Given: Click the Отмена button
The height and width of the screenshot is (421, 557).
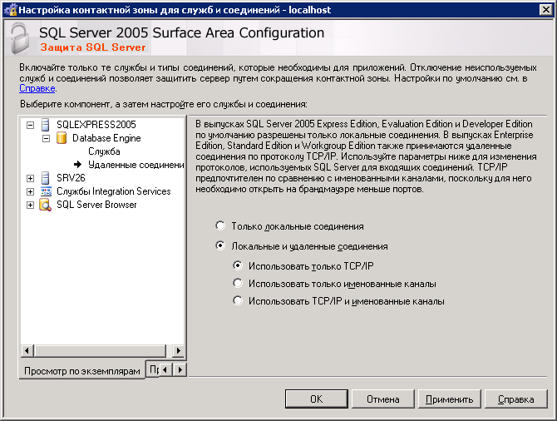Looking at the screenshot, I should 383,399.
